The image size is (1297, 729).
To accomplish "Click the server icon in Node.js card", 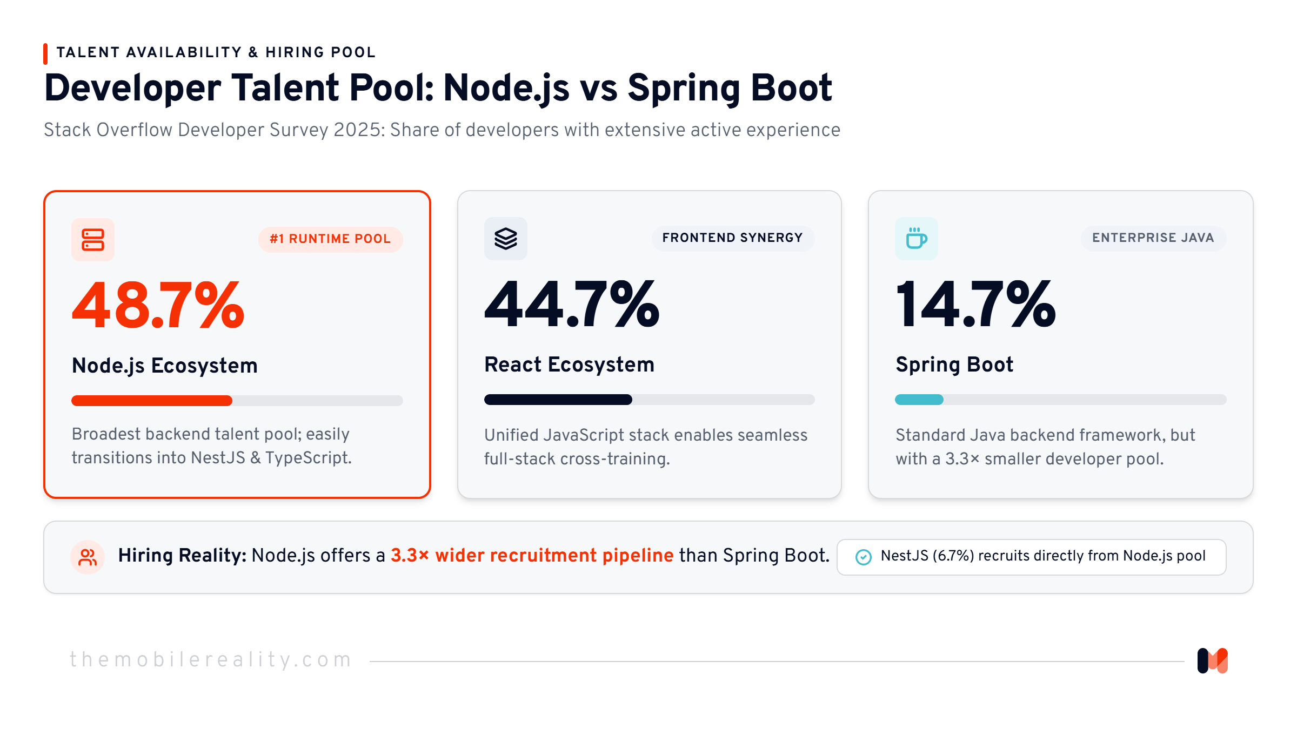I will pyautogui.click(x=93, y=240).
